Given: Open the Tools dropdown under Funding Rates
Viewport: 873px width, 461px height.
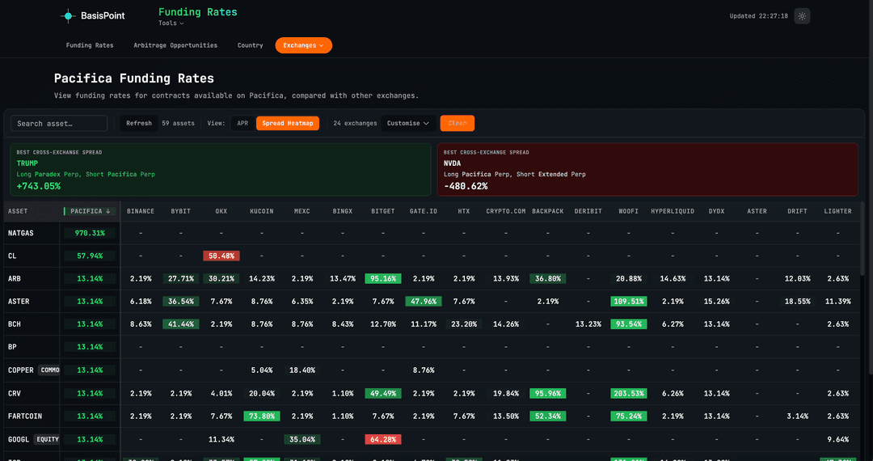Looking at the screenshot, I should pyautogui.click(x=171, y=23).
